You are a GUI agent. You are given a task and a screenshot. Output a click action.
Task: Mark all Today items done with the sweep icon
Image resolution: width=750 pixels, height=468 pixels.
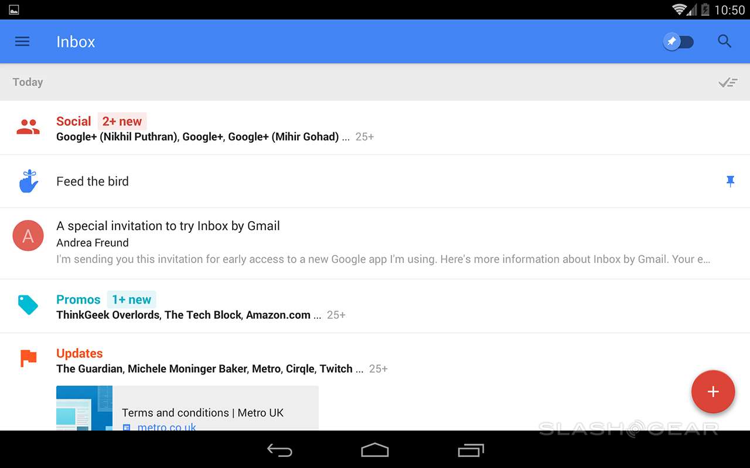[728, 82]
